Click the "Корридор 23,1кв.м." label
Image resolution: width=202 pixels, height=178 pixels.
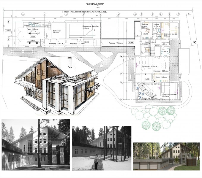pyautogui.click(x=78, y=44)
